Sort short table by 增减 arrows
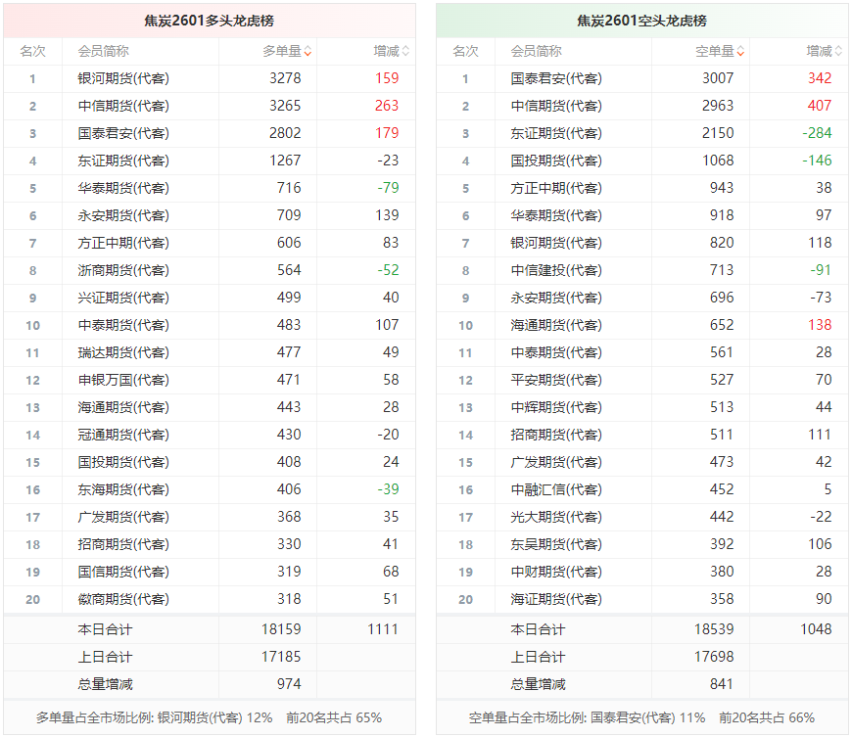 838,52
